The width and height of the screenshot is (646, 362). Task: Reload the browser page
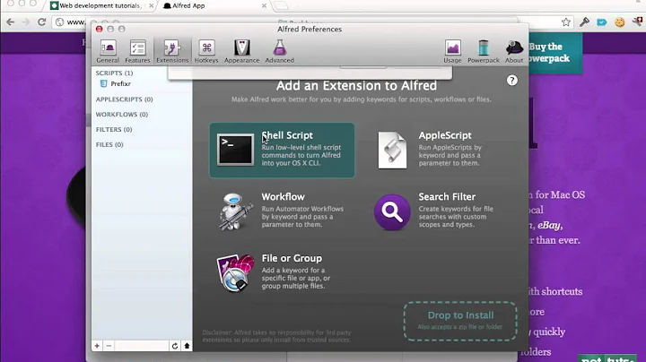coord(41,22)
